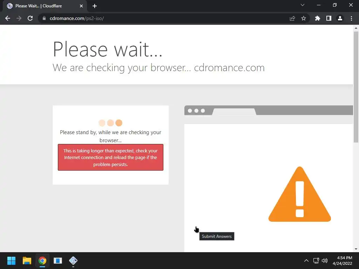The height and width of the screenshot is (269, 359).
Task: Reload the cdromance.com page
Action: tap(30, 18)
